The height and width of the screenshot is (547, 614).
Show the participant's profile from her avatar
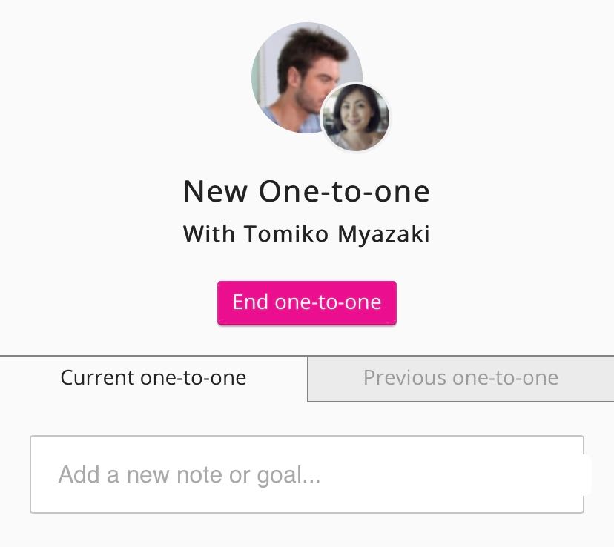pyautogui.click(x=356, y=117)
